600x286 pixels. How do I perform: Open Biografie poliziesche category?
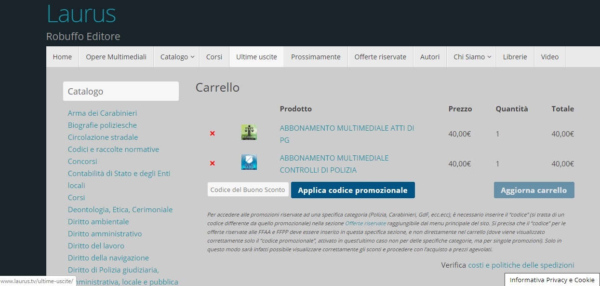click(102, 125)
